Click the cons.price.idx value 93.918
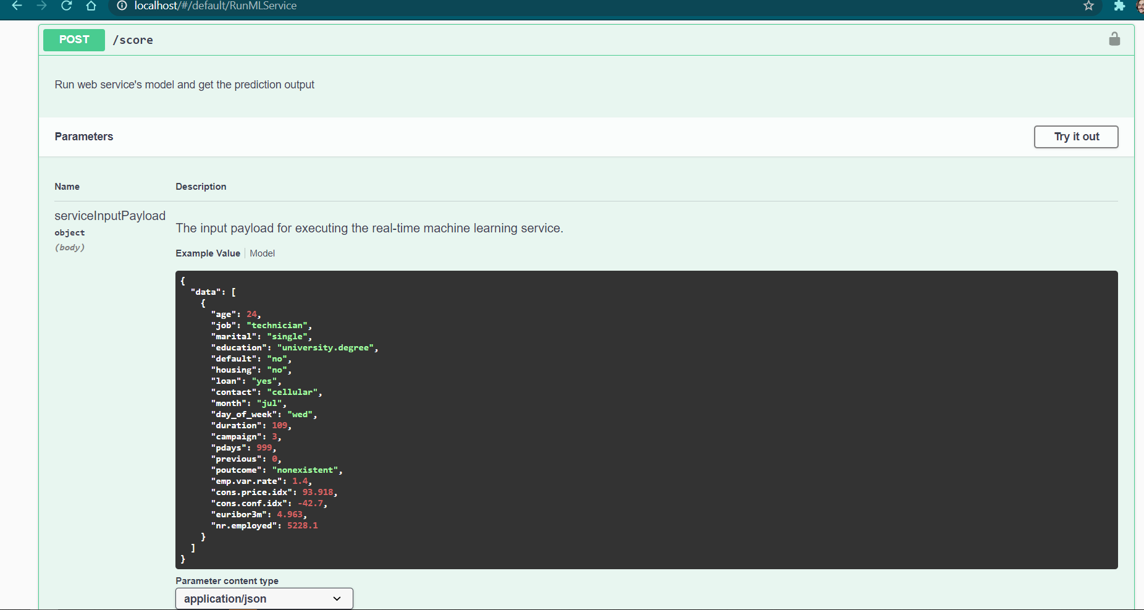 (x=318, y=493)
